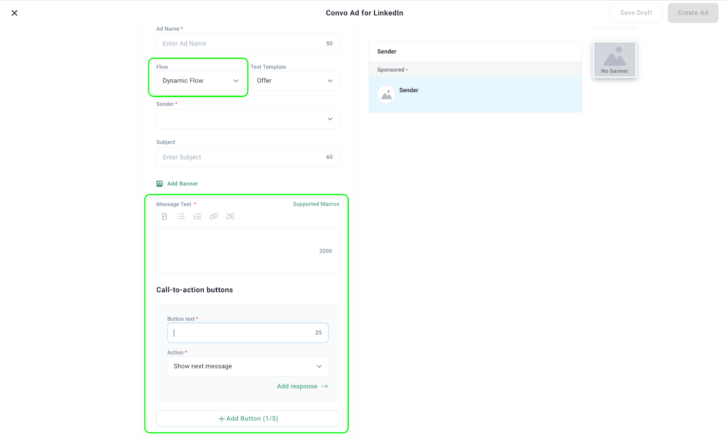
Task: Open the Action dropdown showing Show next message
Action: [x=247, y=366]
